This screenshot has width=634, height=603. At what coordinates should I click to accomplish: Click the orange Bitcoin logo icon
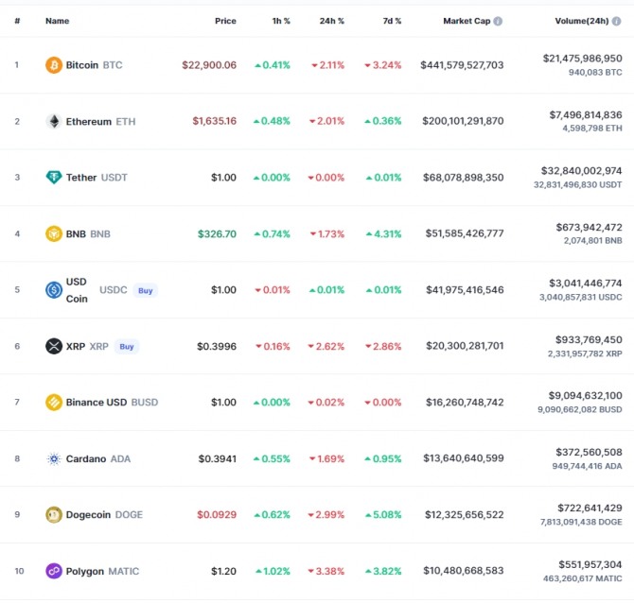coord(54,65)
